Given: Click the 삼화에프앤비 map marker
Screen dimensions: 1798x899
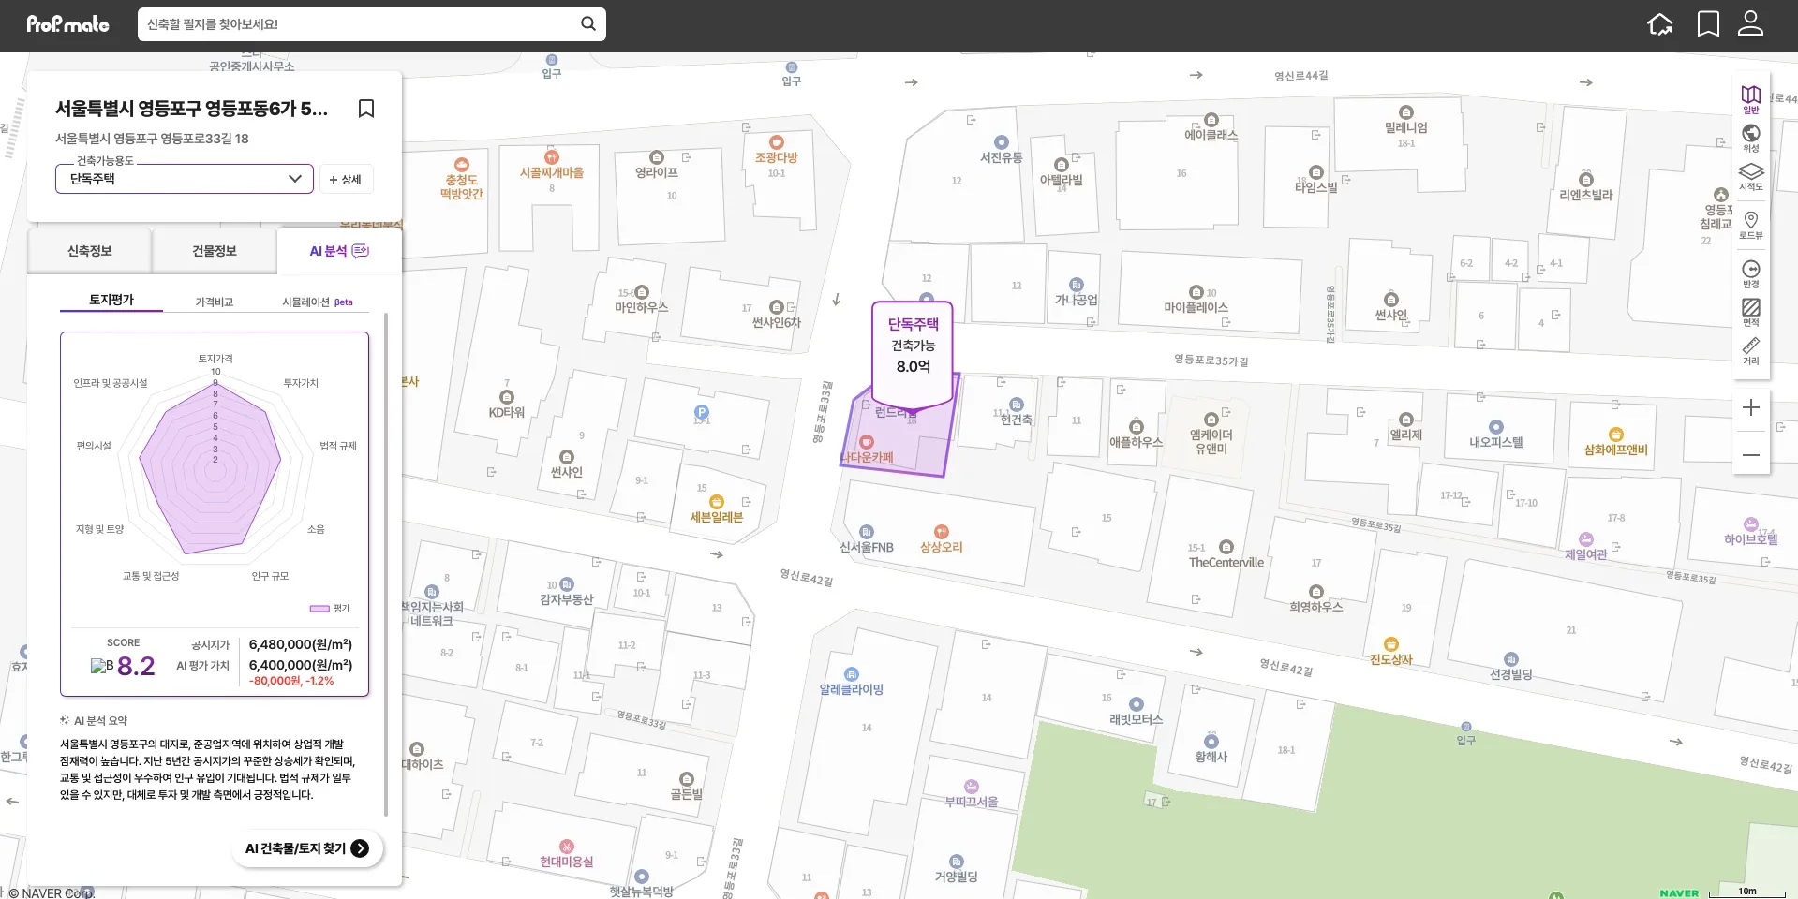Looking at the screenshot, I should (x=1615, y=443).
